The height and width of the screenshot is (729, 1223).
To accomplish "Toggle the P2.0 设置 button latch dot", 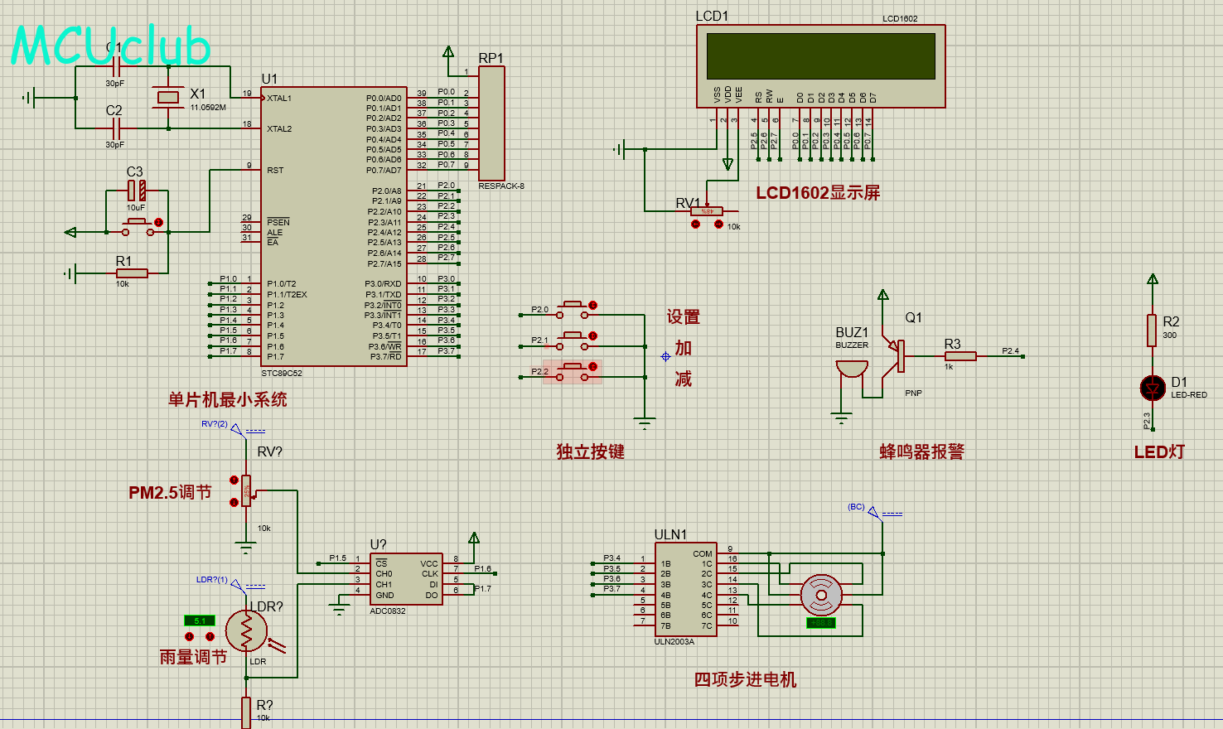I will tap(592, 305).
